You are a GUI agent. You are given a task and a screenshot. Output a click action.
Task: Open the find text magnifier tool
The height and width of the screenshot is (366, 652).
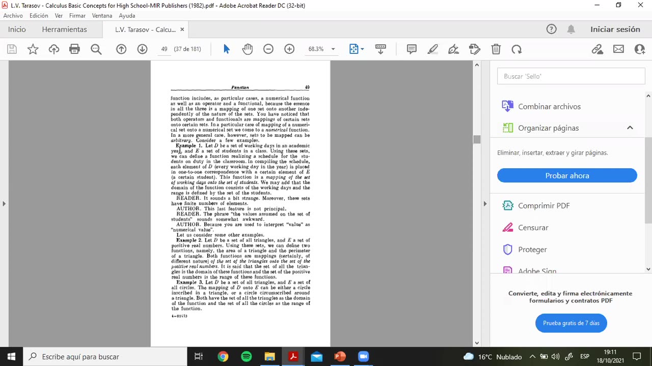pyautogui.click(x=96, y=49)
